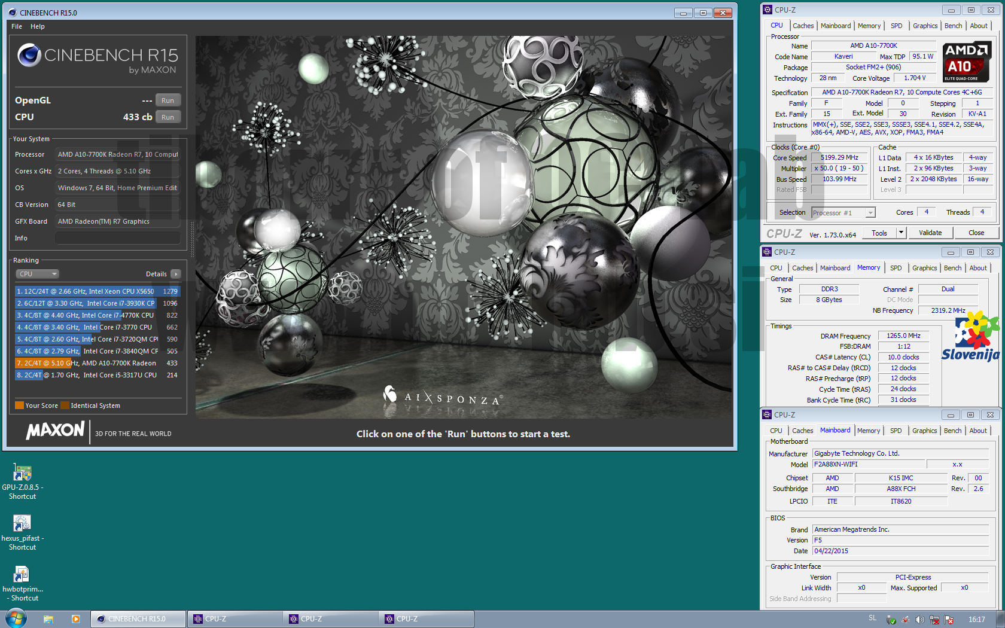Viewport: 1005px width, 628px height.
Task: Run the CPU benchmark
Action: [167, 117]
